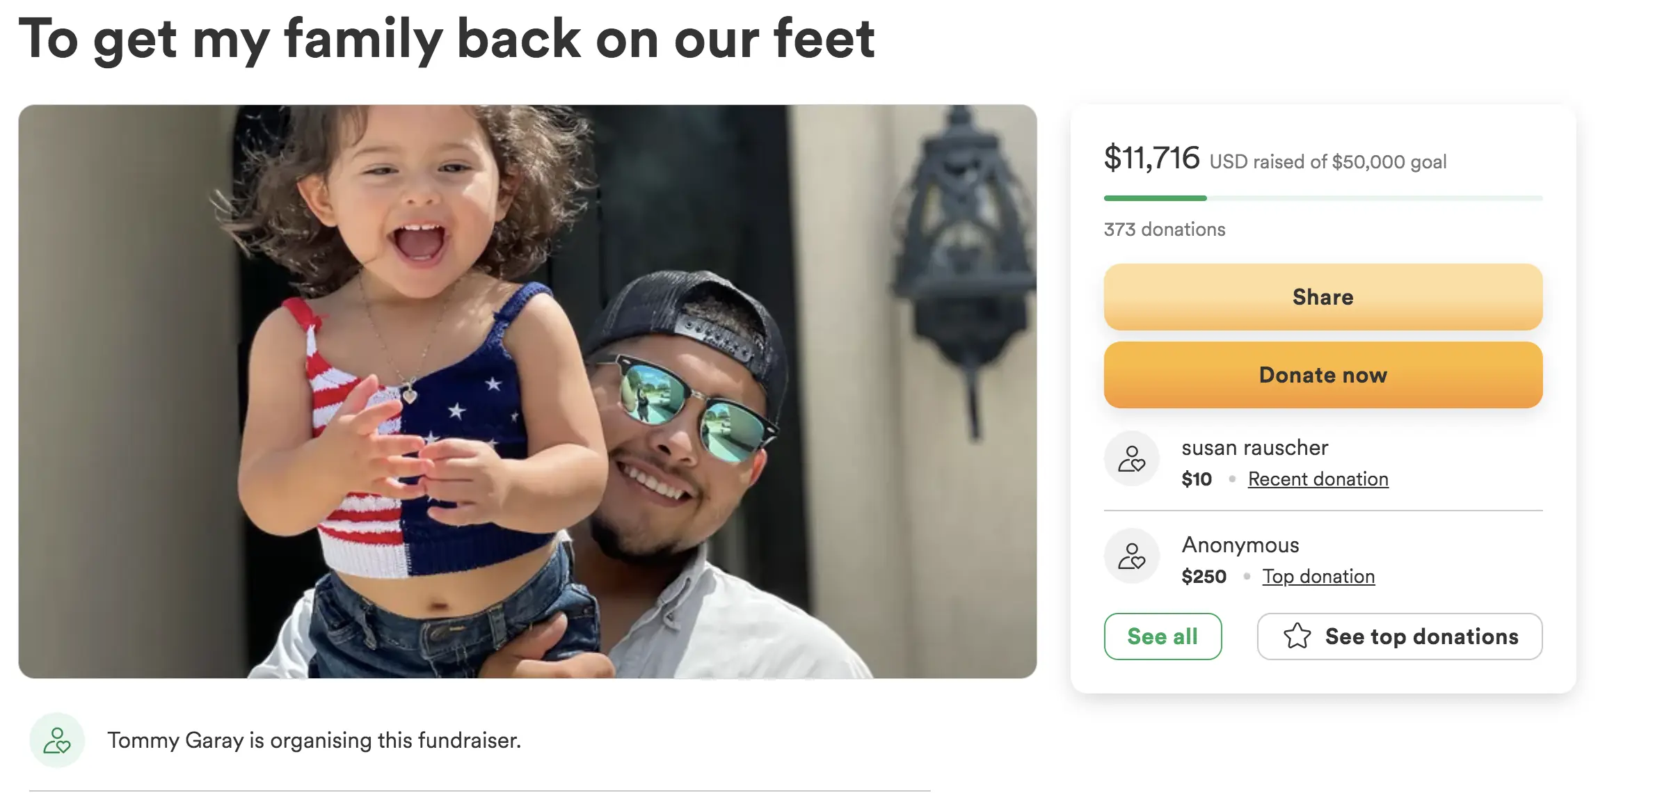Open the Recent donation link
Screen dimensions: 1678x793
click(x=1318, y=479)
